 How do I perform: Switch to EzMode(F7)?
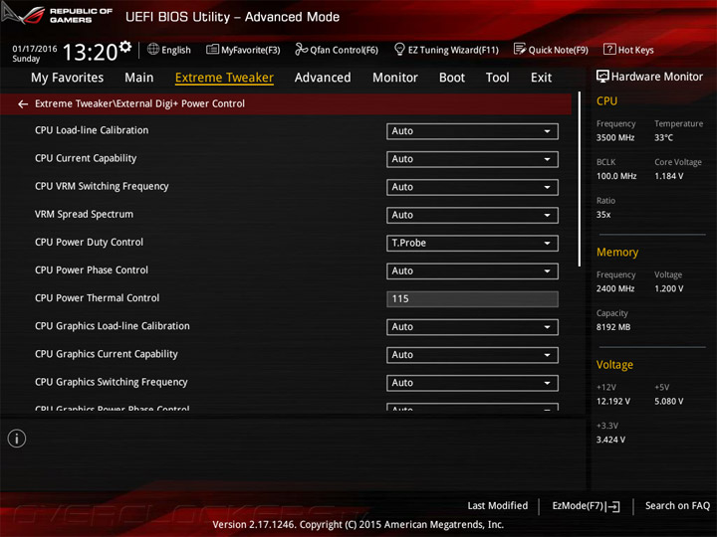[586, 506]
